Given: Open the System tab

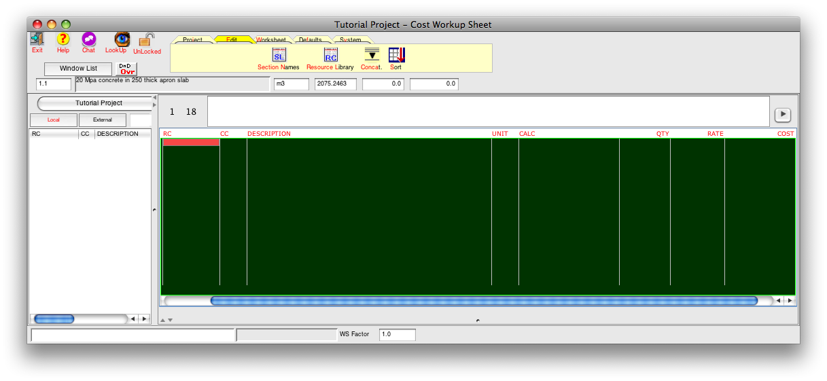Looking at the screenshot, I should (351, 40).
